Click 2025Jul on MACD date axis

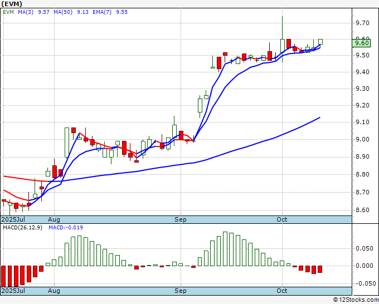tap(13, 291)
